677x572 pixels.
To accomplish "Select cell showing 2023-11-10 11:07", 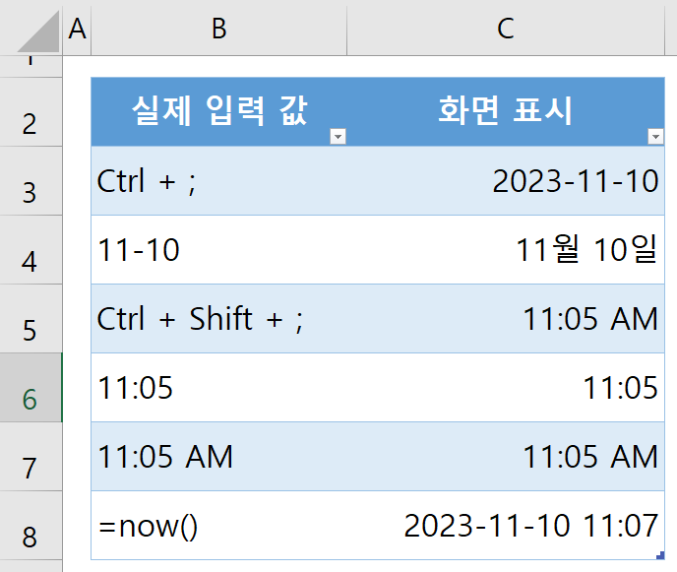I will tap(505, 526).
